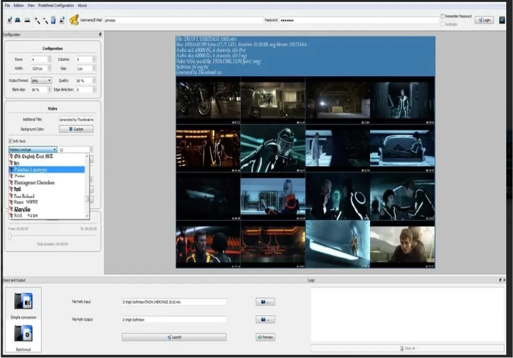Click the yellow frog logo icon
The width and height of the screenshot is (513, 358).
(x=74, y=20)
